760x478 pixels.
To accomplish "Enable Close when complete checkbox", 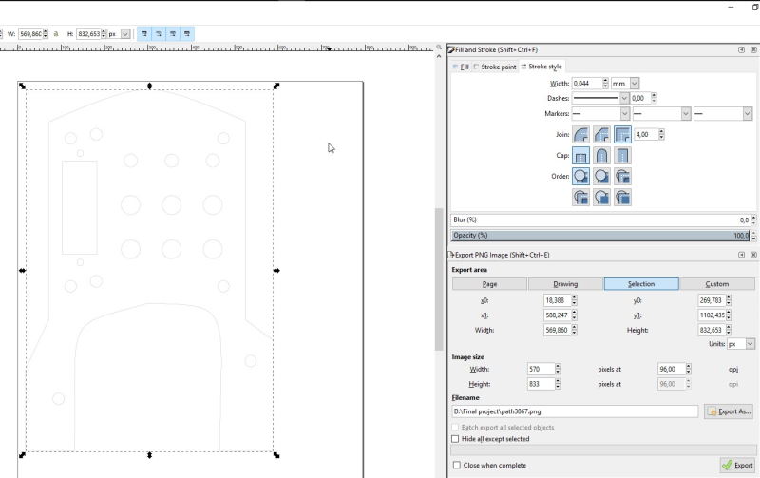I will (x=457, y=465).
